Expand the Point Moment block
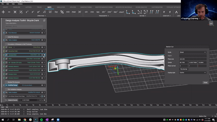 4,33
